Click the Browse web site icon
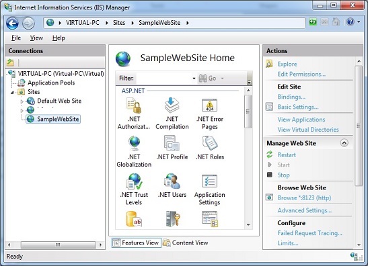This screenshot has height=266, width=368. [x=269, y=197]
